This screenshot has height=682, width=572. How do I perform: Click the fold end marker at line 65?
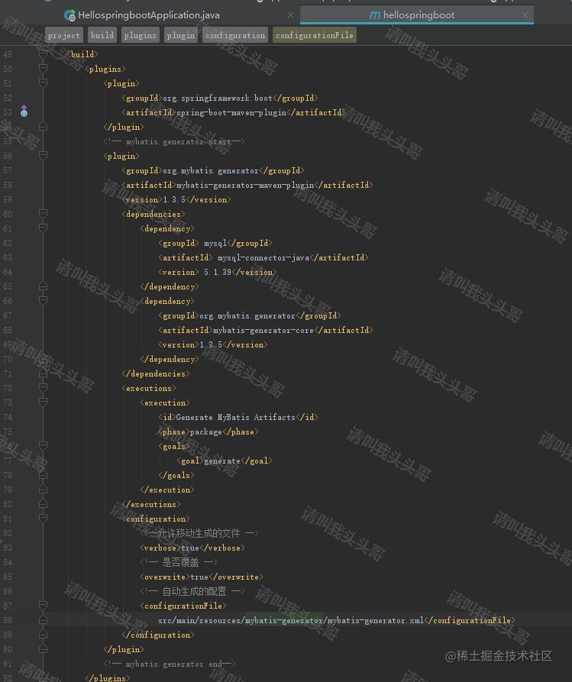tap(43, 286)
